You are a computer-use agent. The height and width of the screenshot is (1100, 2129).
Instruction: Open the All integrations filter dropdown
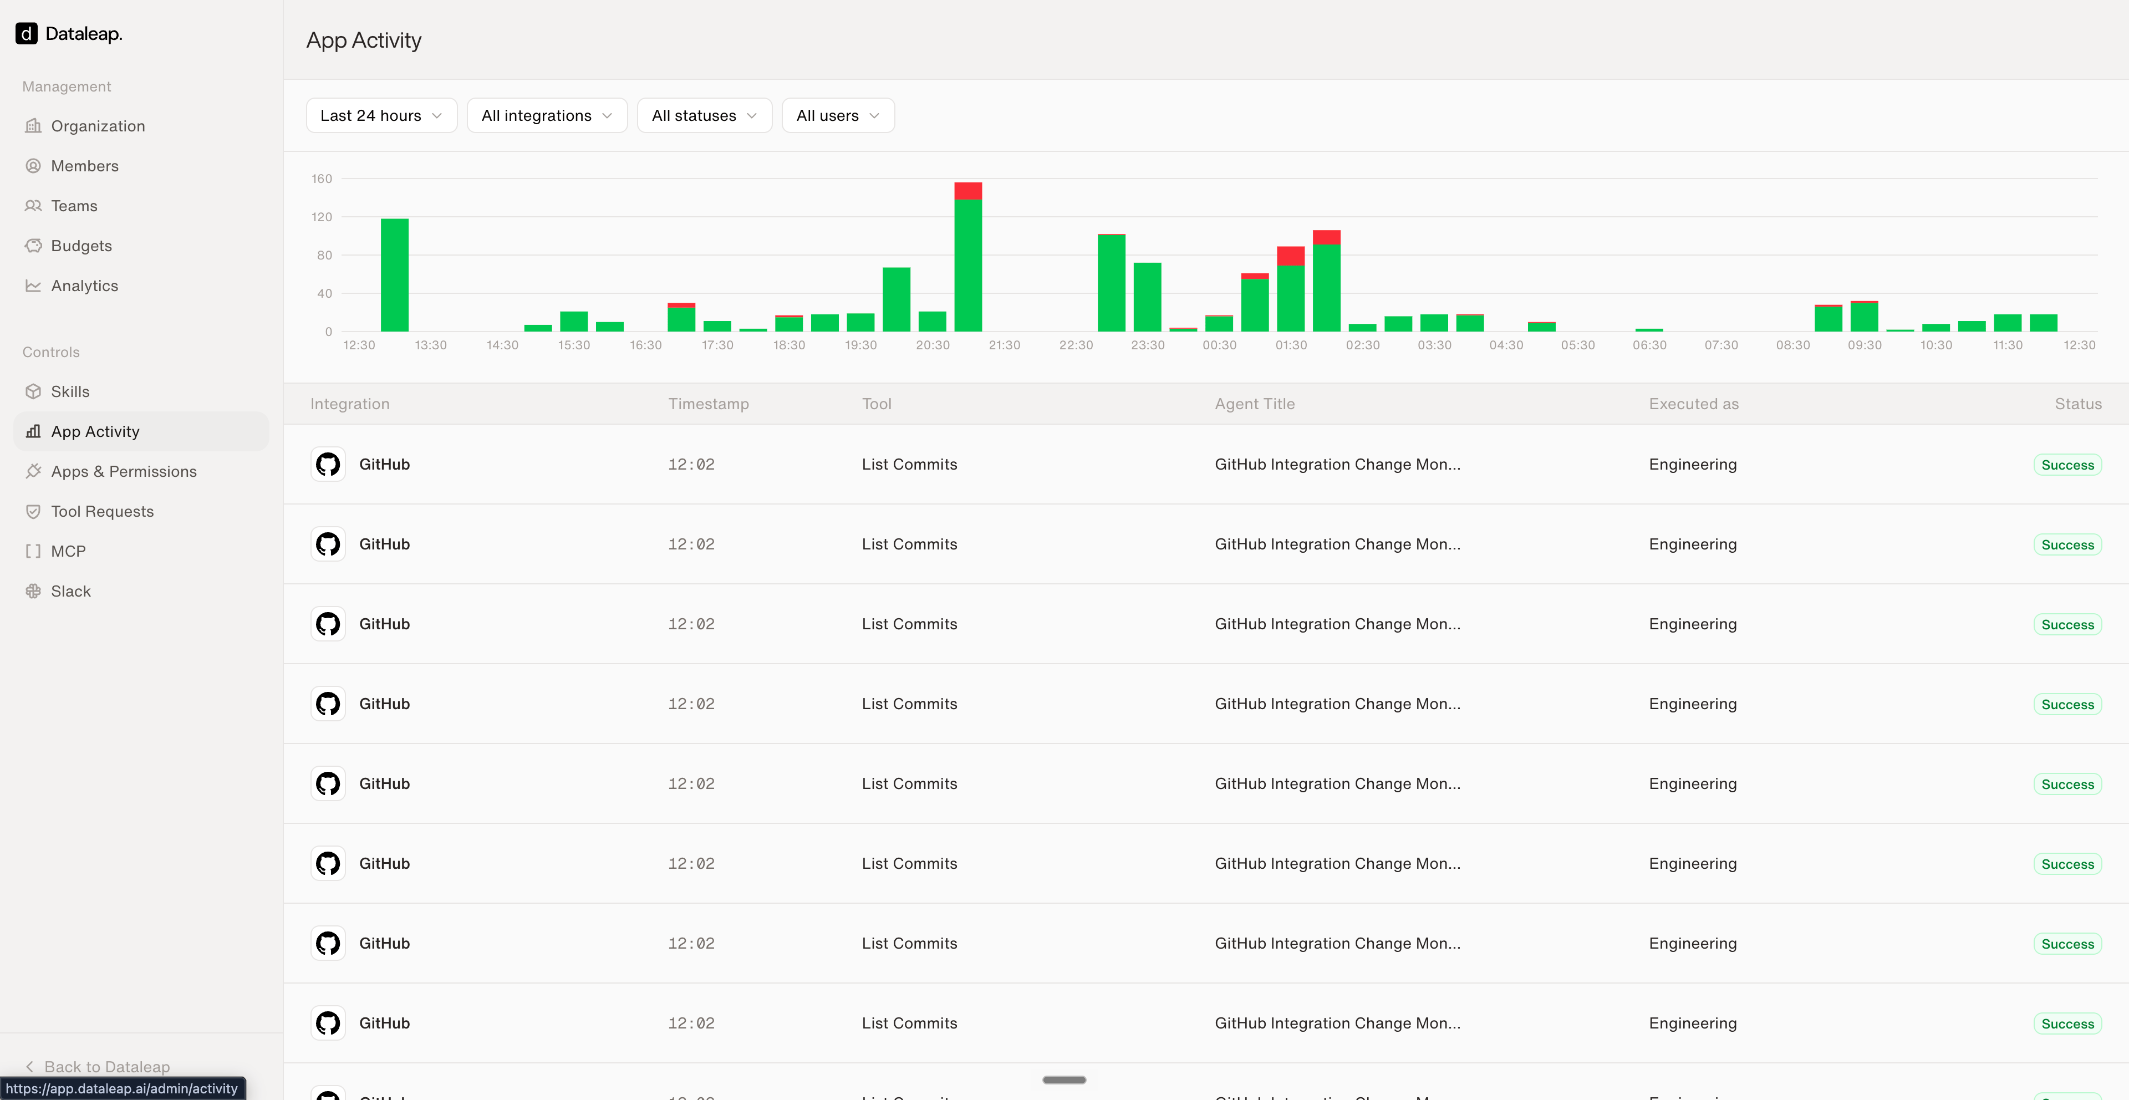coord(547,116)
